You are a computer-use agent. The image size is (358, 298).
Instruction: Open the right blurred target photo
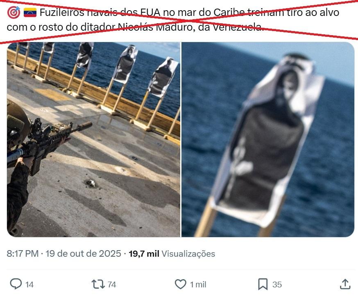point(268,139)
